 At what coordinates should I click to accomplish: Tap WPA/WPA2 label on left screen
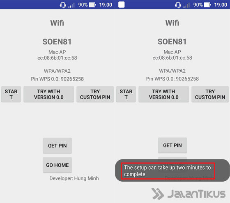pyautogui.click(x=57, y=71)
